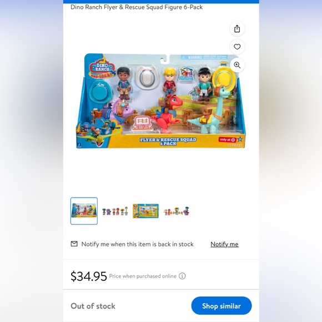Click the Flyer & Rescue Squad package label
Image resolution: width=322 pixels, height=322 pixels.
[x=168, y=142]
